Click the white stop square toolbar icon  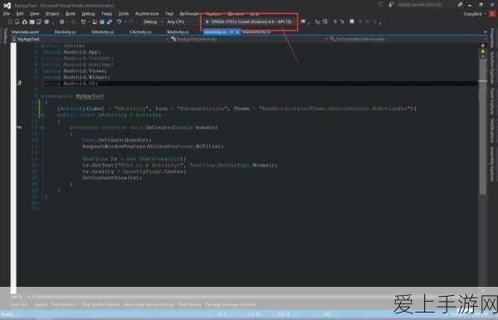pyautogui.click(x=352, y=22)
